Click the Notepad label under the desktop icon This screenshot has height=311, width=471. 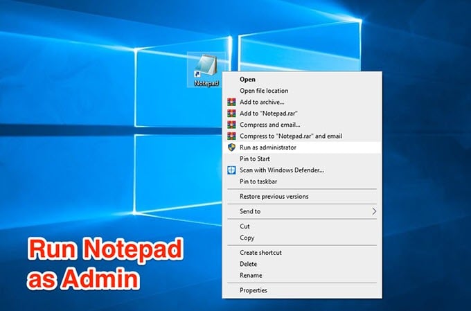coord(206,83)
